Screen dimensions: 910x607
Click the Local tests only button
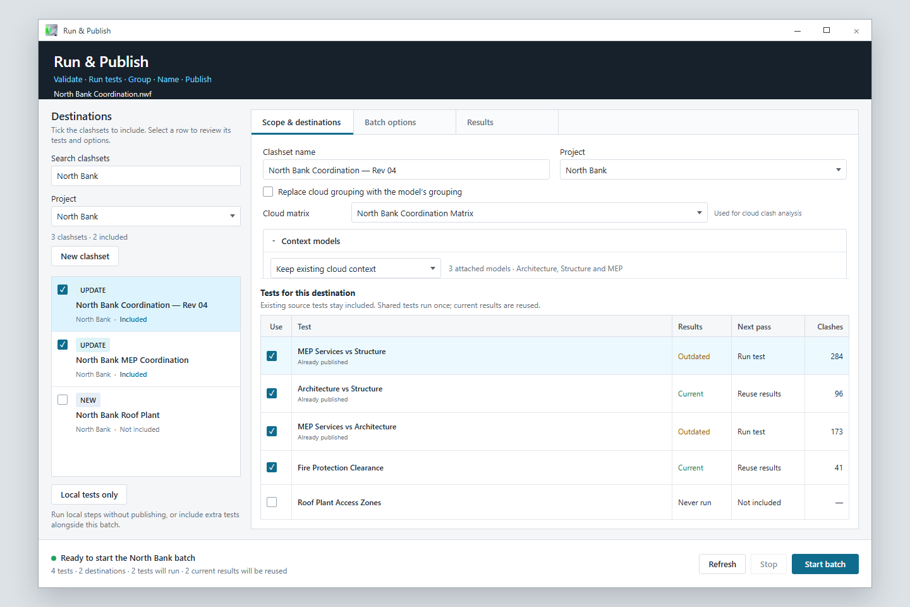[89, 494]
